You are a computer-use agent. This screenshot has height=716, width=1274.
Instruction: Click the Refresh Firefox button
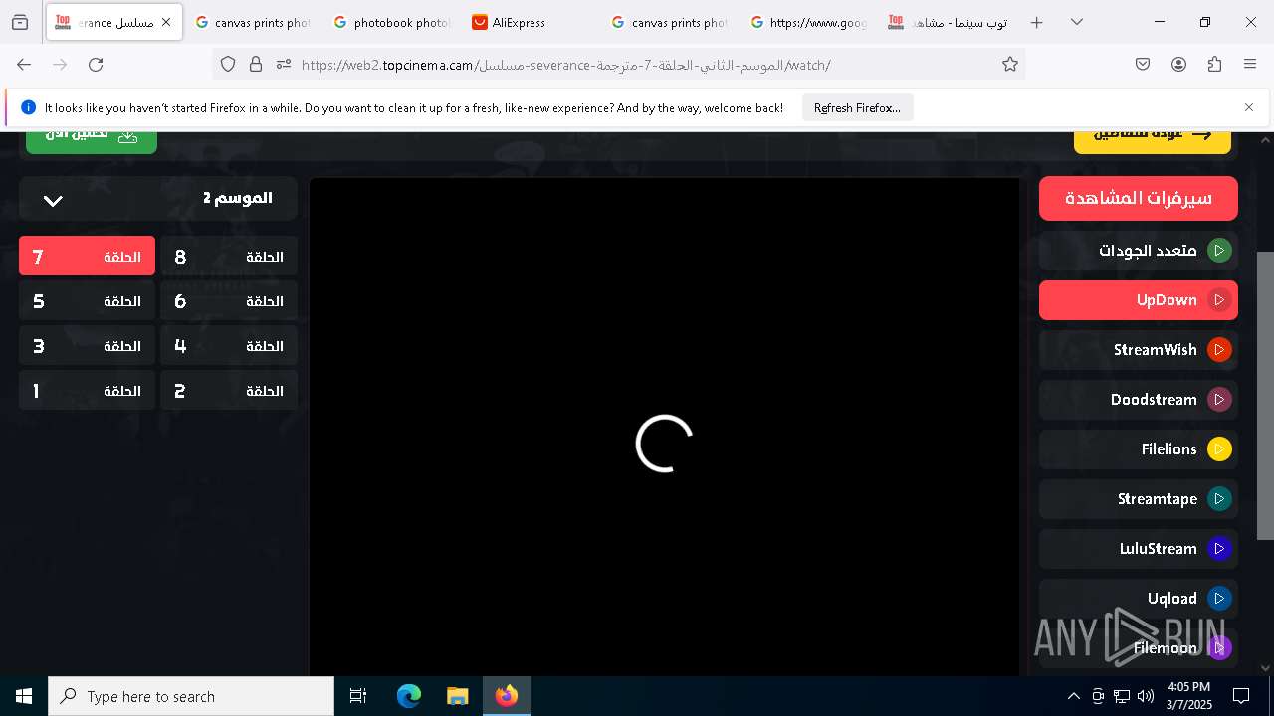pos(857,107)
